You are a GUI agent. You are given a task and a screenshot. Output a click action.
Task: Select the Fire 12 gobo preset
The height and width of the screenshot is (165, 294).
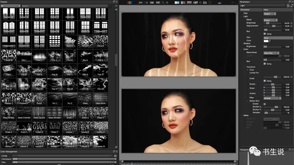coord(85,71)
